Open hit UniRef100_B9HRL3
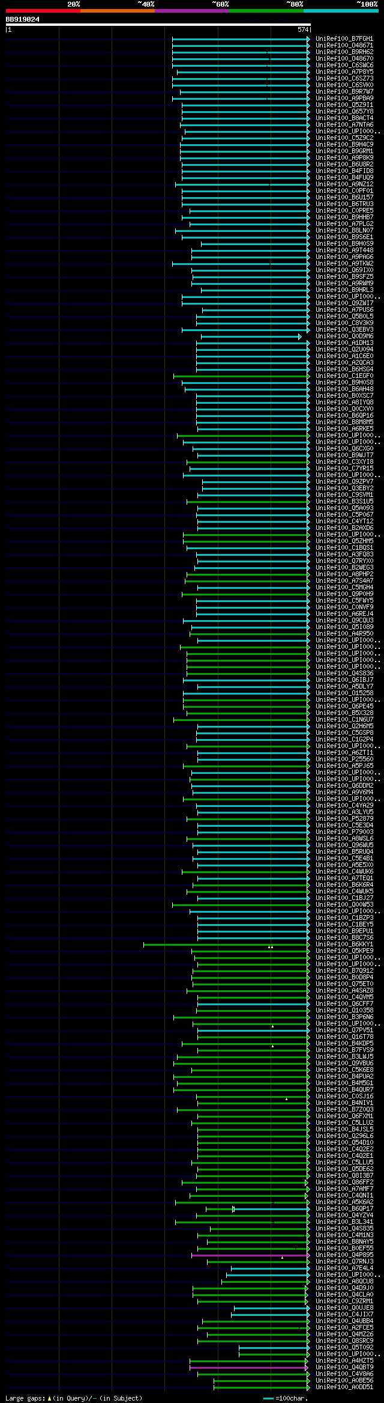 pos(344,290)
